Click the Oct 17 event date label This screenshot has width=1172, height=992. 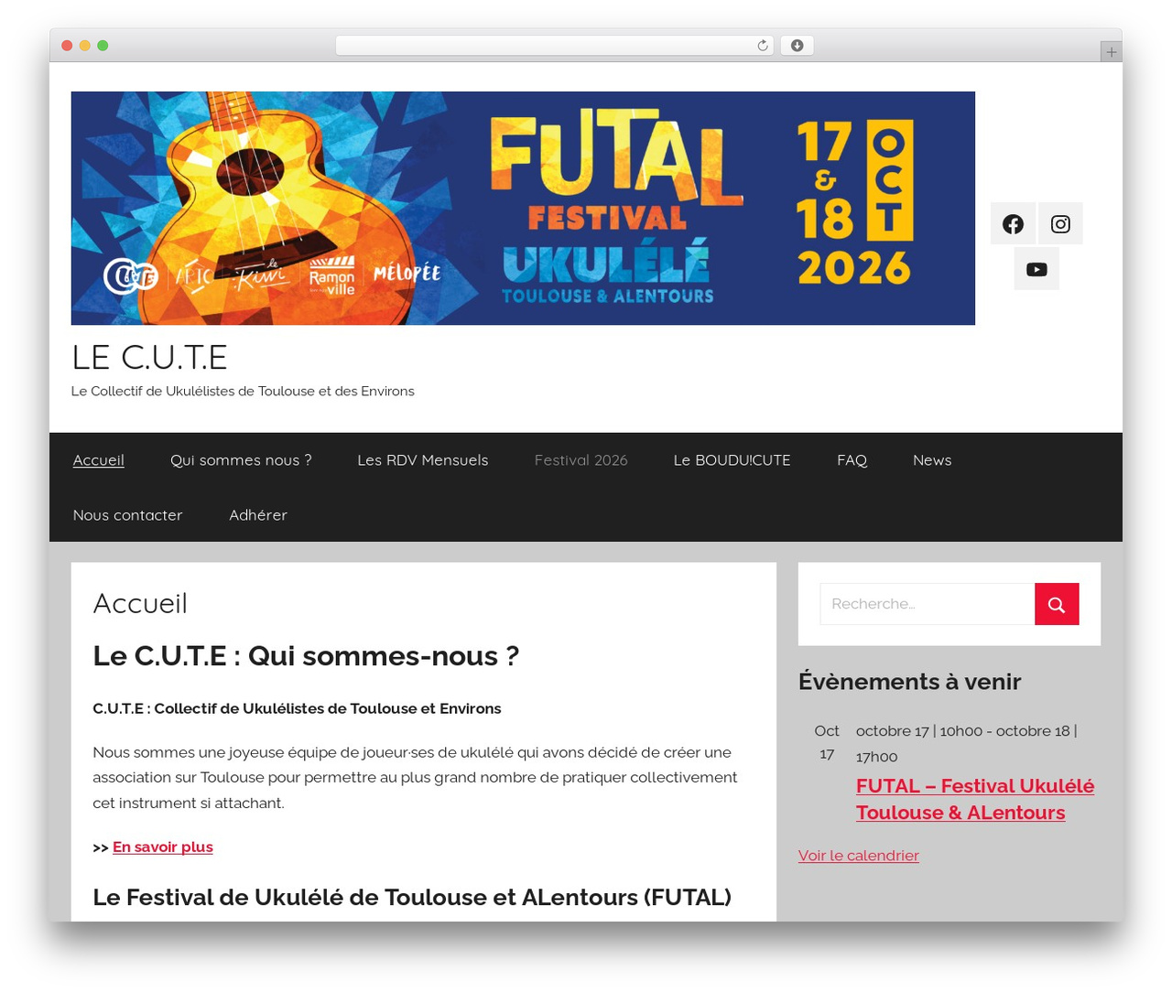(827, 743)
